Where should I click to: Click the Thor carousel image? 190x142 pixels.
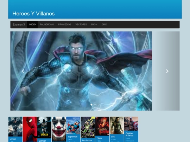81,71
